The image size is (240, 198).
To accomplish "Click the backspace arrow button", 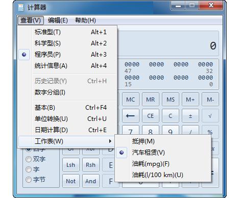I will click(131, 116).
